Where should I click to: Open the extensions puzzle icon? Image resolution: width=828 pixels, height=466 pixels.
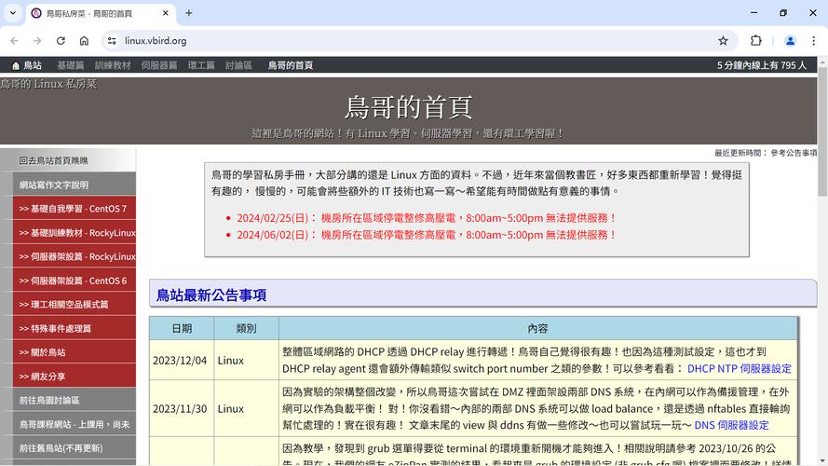coord(755,41)
